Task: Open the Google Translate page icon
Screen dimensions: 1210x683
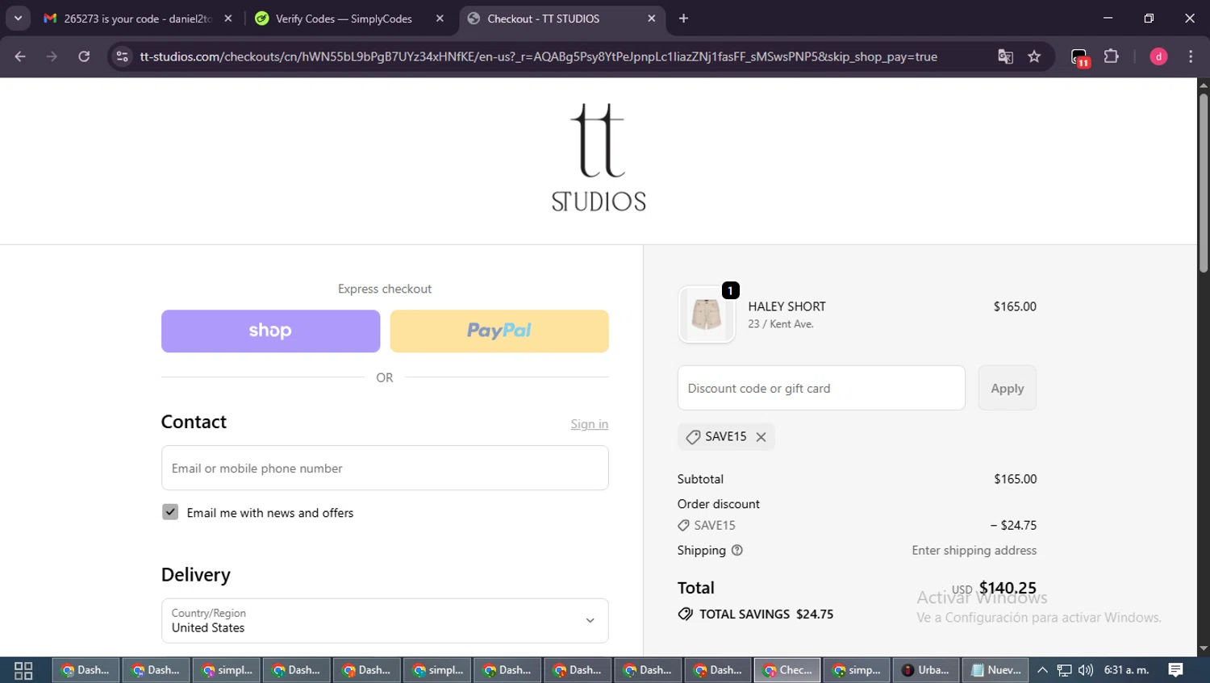Action: (x=1005, y=56)
